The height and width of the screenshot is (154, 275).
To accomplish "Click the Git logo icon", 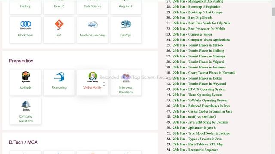I will 59,24.
